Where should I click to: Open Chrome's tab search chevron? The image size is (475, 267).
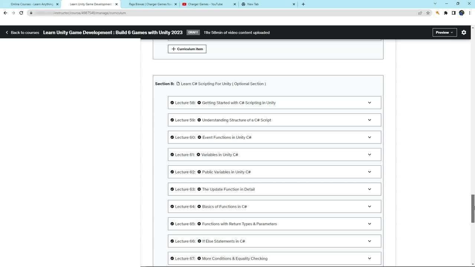435,4
